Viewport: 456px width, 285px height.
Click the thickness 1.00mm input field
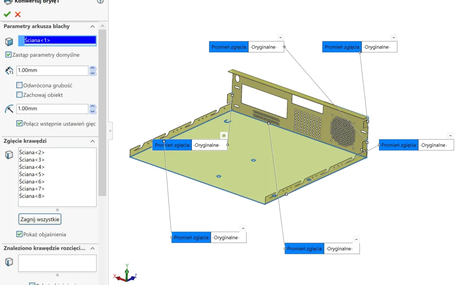coord(52,71)
